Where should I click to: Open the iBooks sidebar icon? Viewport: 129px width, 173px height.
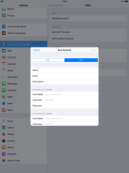(3, 147)
